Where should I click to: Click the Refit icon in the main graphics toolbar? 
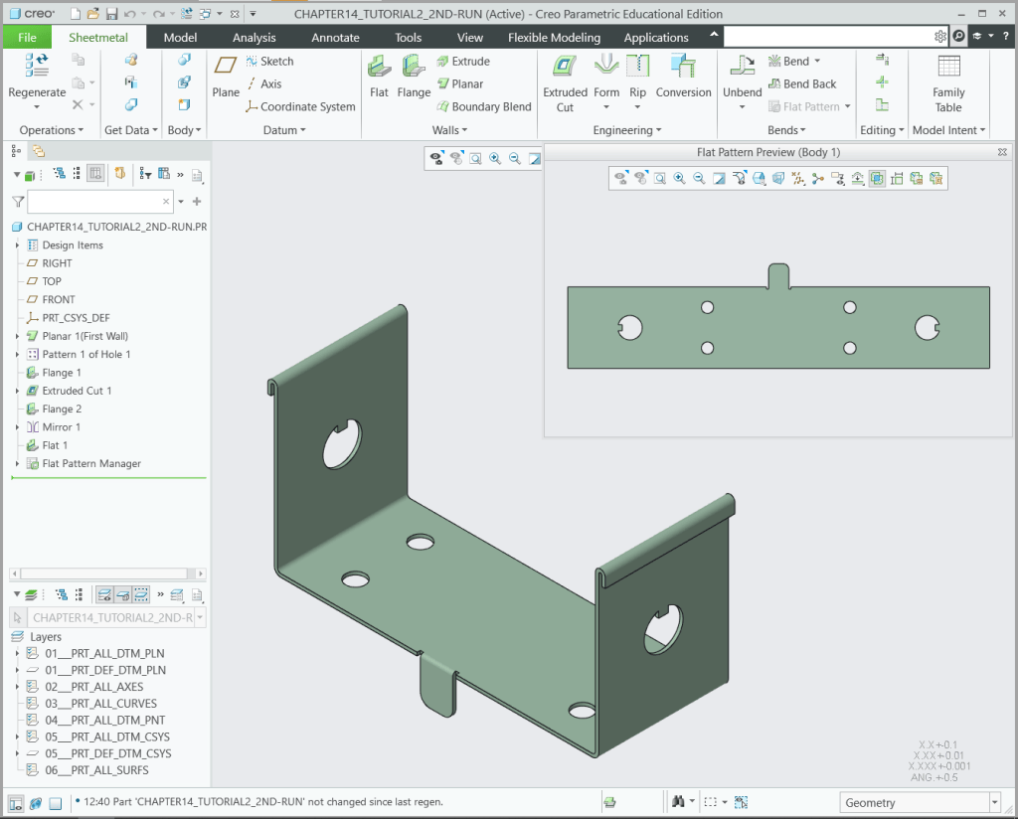[475, 158]
